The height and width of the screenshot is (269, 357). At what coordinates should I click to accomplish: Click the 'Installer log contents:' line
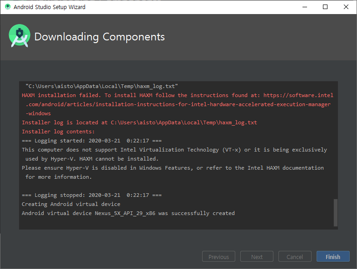coord(58,132)
